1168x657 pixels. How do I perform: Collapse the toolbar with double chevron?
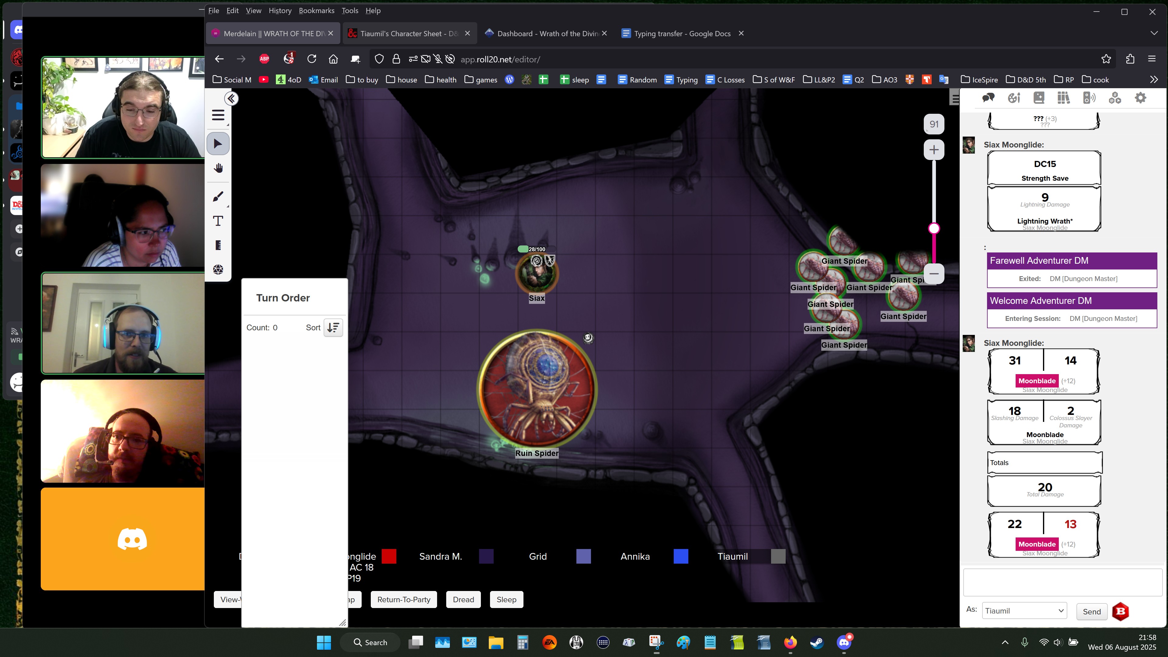[231, 98]
